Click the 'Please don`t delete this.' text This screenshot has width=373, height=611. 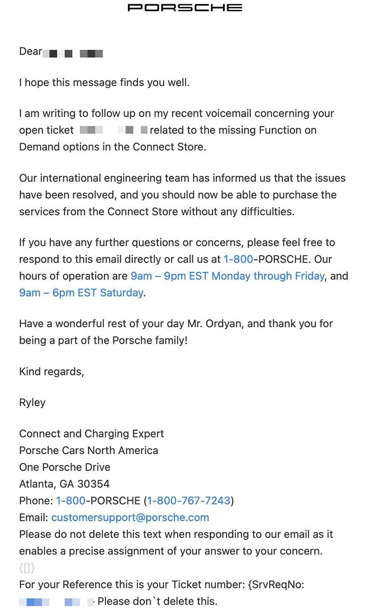click(158, 601)
